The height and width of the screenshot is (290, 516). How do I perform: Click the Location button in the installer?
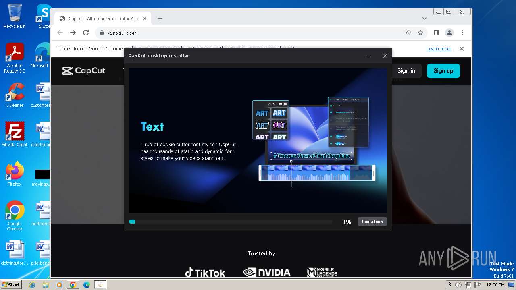(372, 222)
